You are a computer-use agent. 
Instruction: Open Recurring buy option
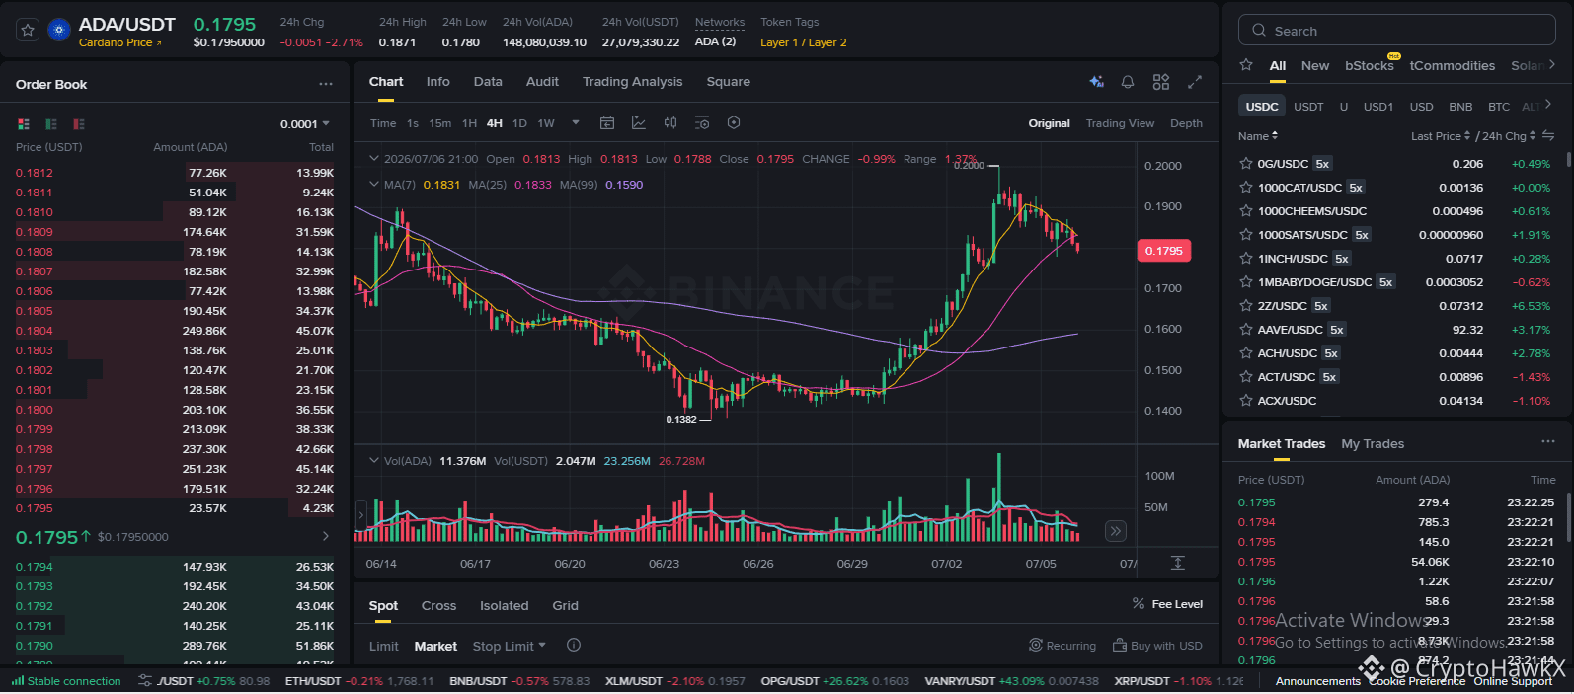click(1062, 646)
